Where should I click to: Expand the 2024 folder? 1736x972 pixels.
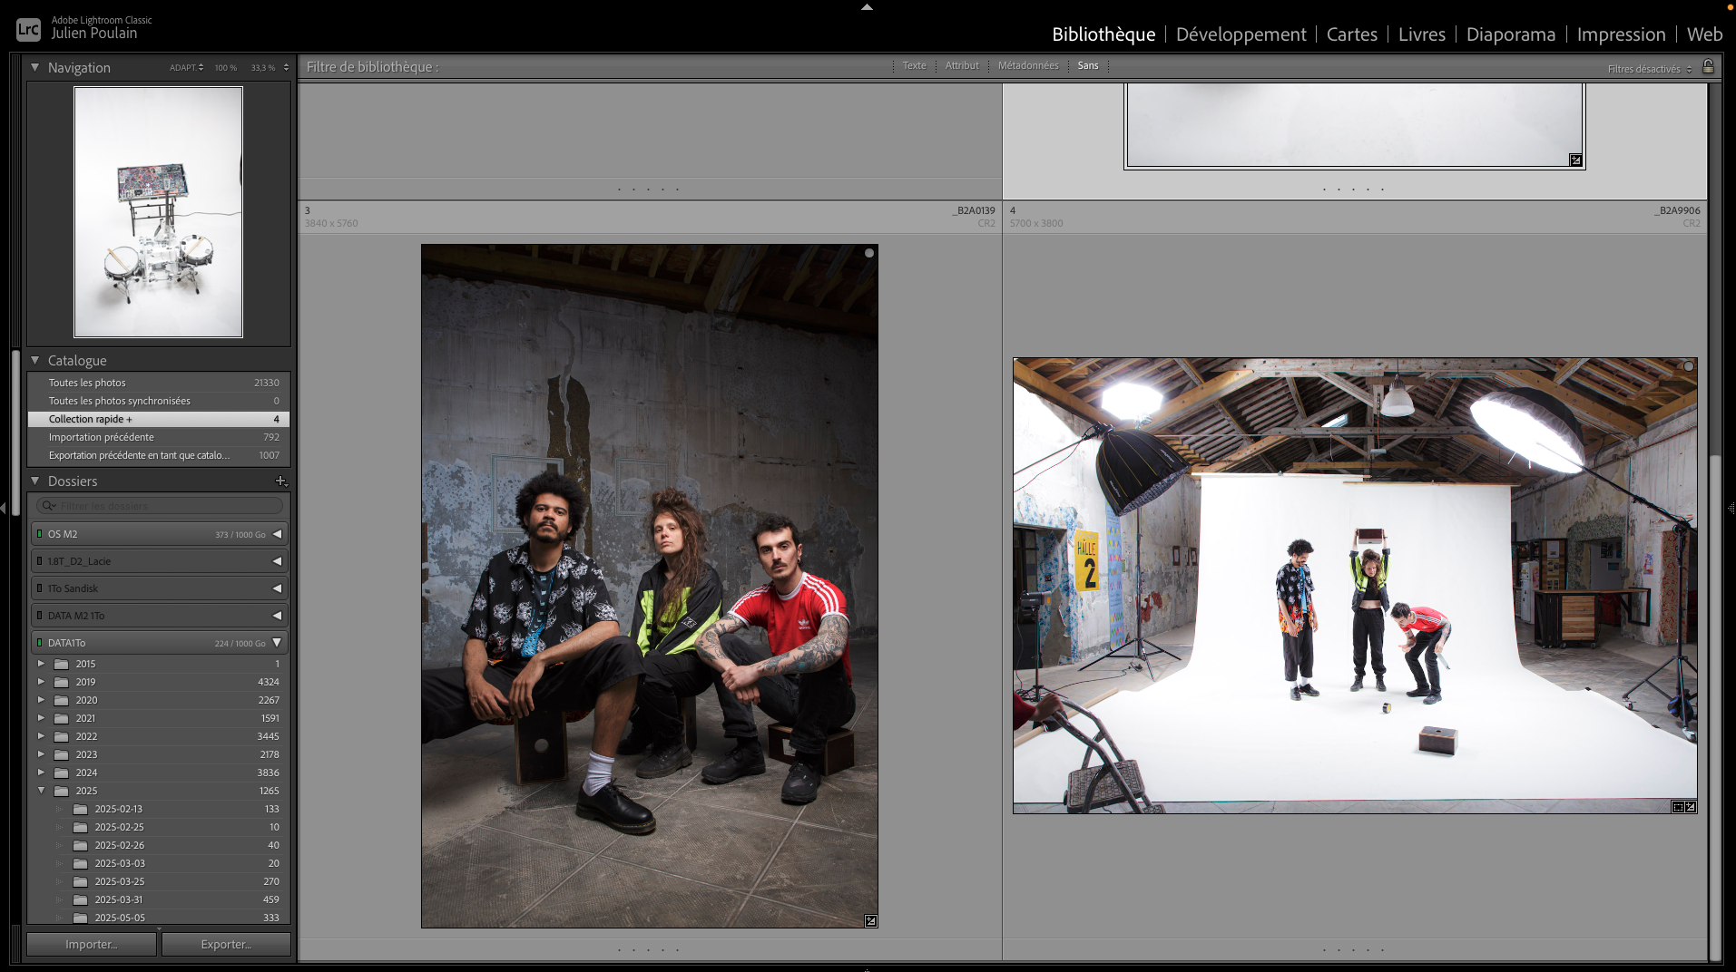tap(41, 773)
